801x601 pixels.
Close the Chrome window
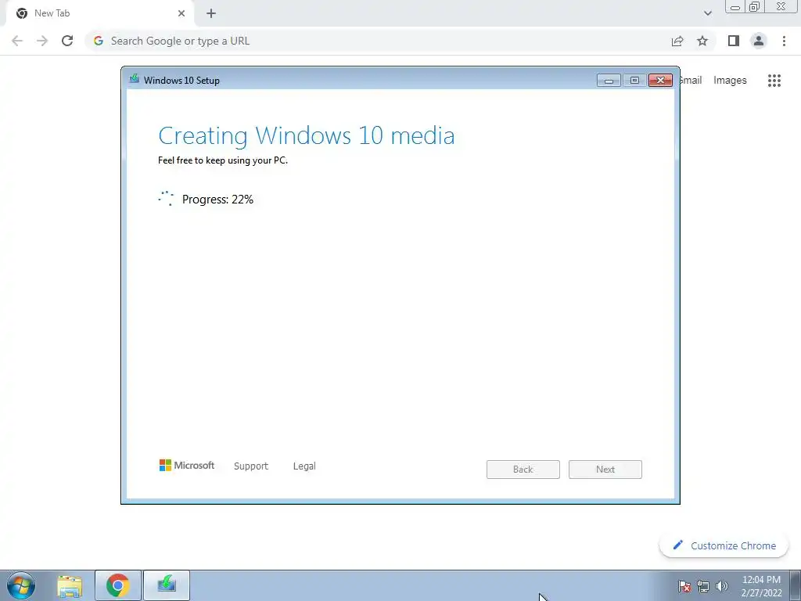[781, 7]
